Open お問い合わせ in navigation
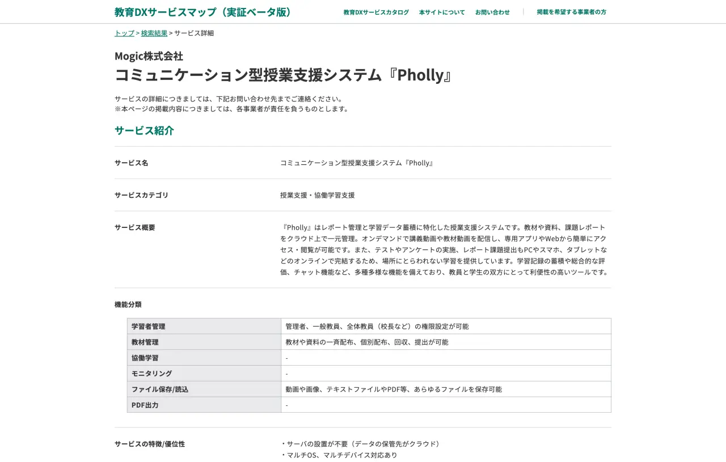This screenshot has height=462, width=726. click(x=492, y=12)
